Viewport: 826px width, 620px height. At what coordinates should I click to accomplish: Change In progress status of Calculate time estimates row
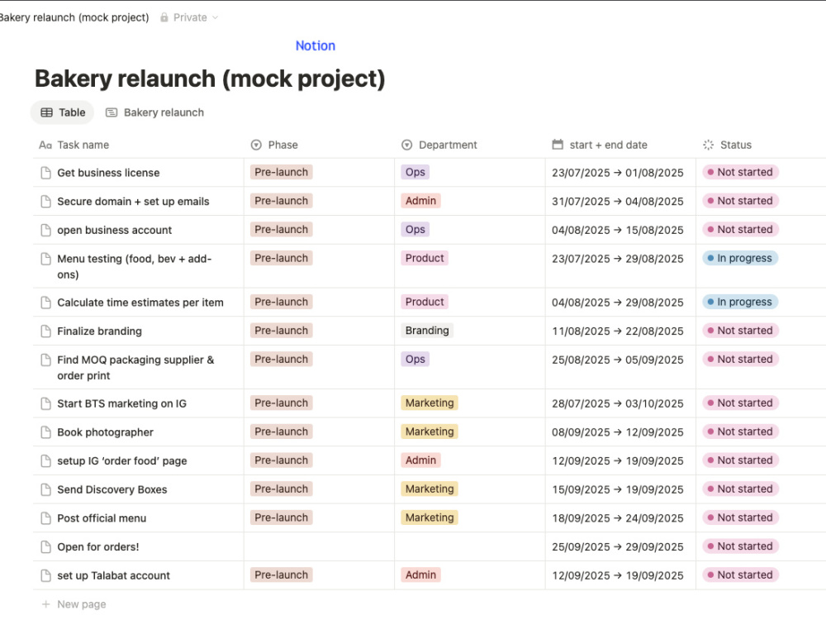(739, 302)
